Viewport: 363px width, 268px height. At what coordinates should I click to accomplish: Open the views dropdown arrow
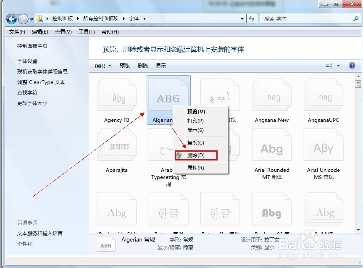pyautogui.click(x=339, y=66)
